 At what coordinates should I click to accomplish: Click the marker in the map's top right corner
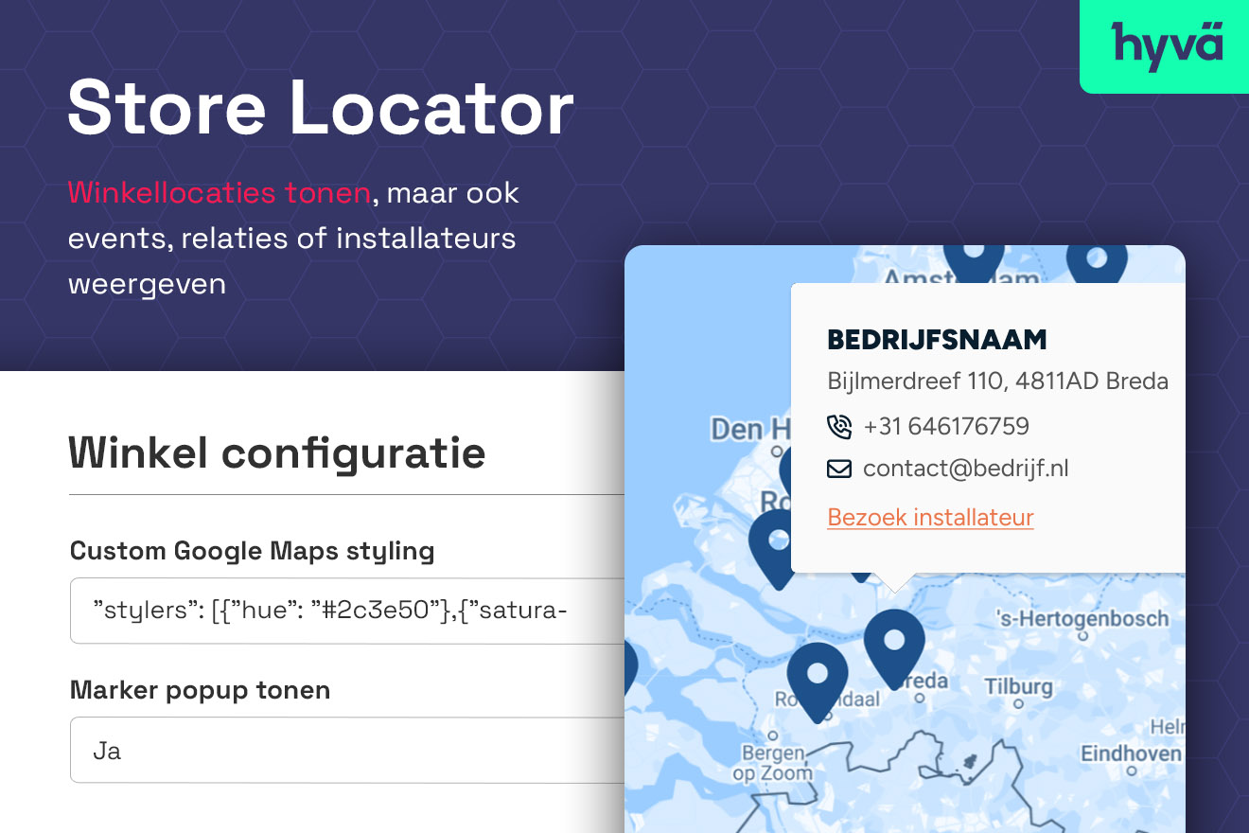pos(1098,260)
